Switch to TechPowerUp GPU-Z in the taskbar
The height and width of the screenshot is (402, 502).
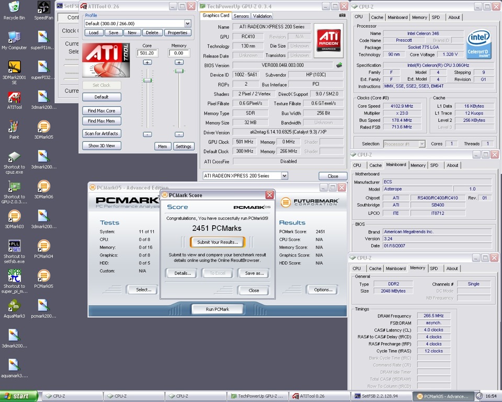click(x=257, y=396)
